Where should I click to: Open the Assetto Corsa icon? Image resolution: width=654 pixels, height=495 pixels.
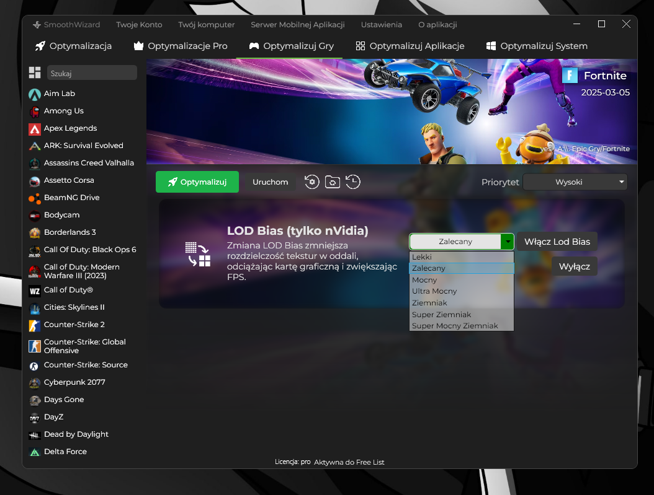click(35, 181)
